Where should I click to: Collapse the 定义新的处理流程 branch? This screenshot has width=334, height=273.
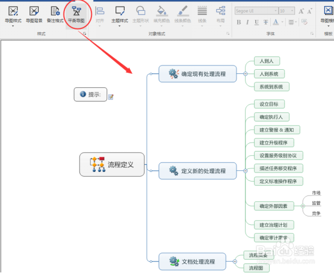tap(246, 171)
